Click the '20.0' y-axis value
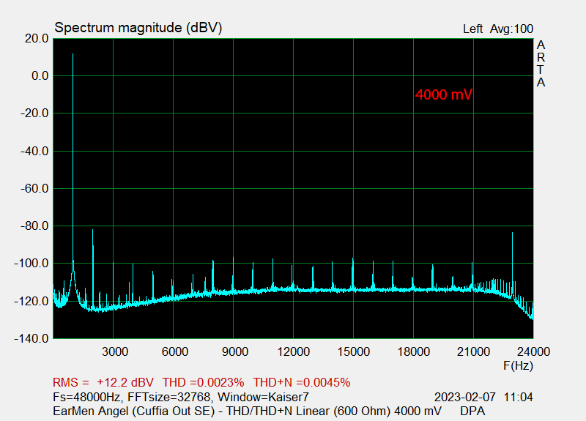Image resolution: width=586 pixels, height=421 pixels. tap(37, 39)
